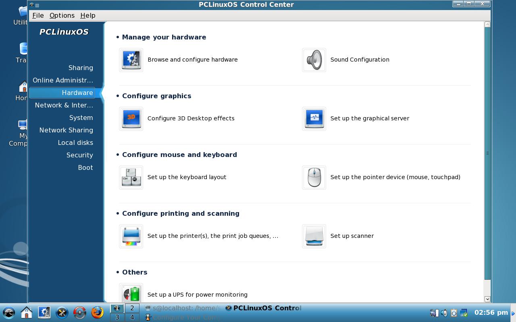Viewport: 516px width, 322px height.
Task: Click the blue panel-hide arrow at the taskbar edge
Action: [513, 313]
